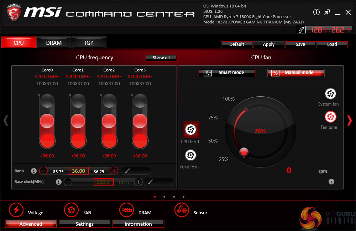Select ratio value 35.75
Screen dimensions: 356x231
[x=58, y=172]
